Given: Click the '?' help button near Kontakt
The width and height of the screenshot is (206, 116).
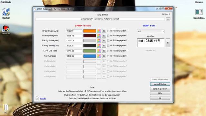Looking at the screenshot, I should (x=37, y=98).
